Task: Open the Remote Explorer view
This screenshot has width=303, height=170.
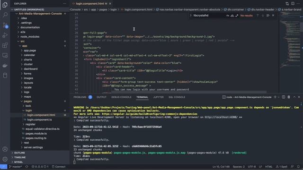Action: tap(5, 56)
